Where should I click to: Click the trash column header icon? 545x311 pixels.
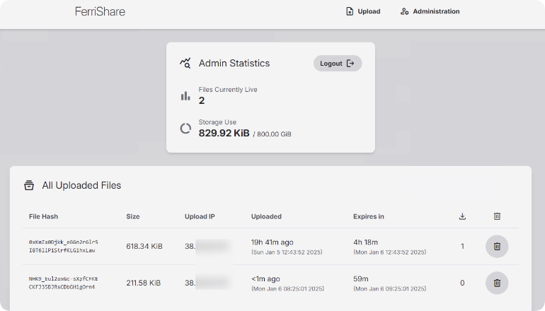[497, 216]
